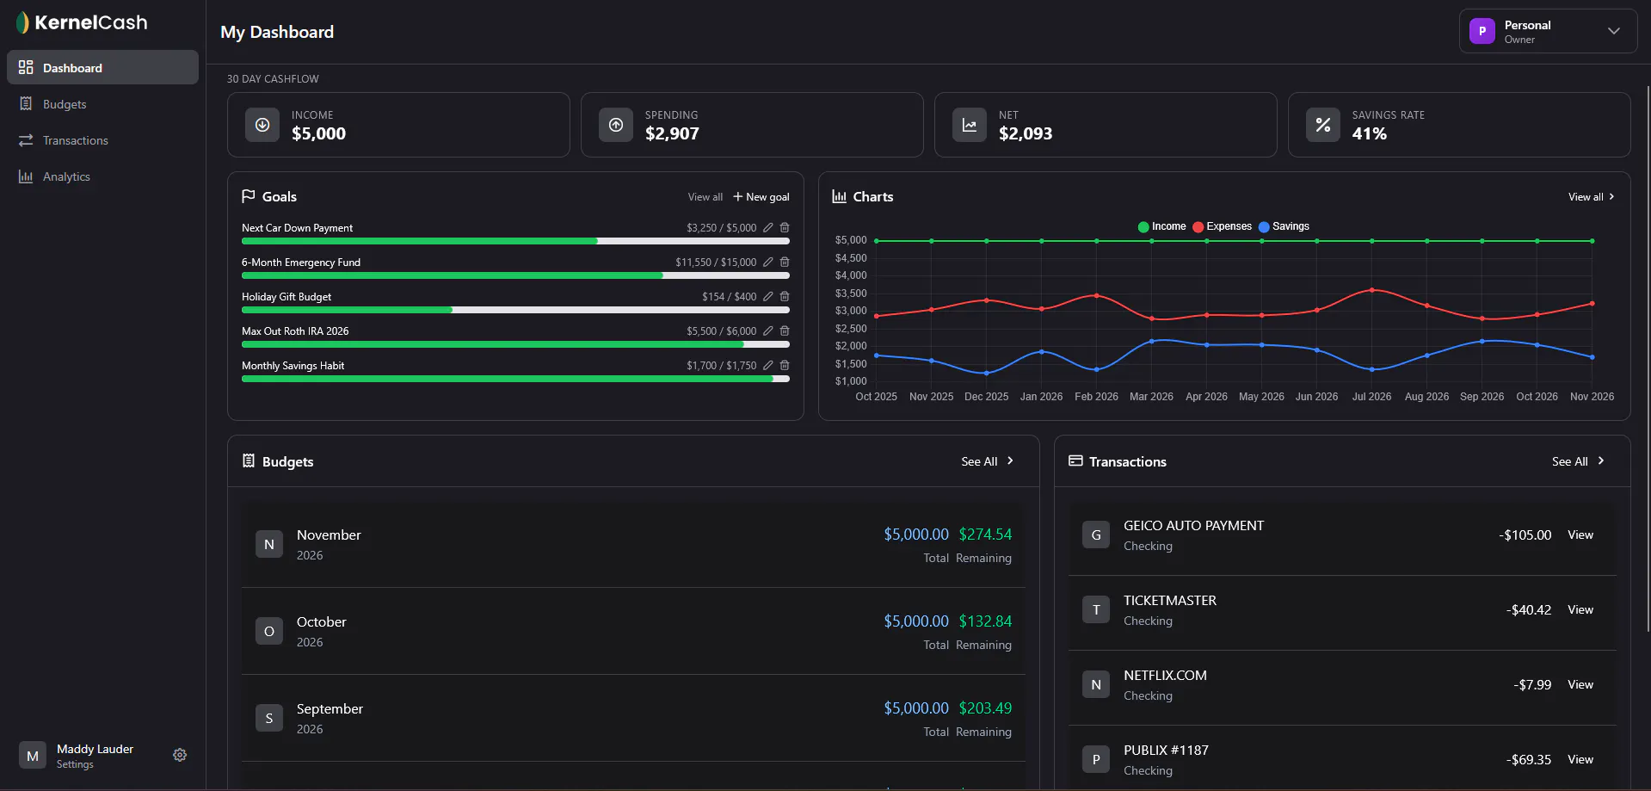This screenshot has width=1651, height=791.
Task: Click the M user avatar
Action: [x=33, y=756]
